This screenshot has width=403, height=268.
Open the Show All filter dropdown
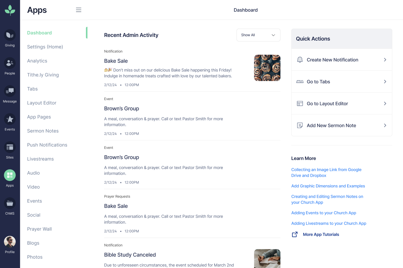pos(258,35)
